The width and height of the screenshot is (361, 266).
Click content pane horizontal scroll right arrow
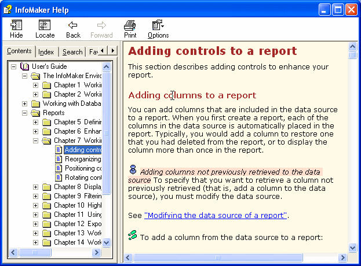pyautogui.click(x=342, y=257)
